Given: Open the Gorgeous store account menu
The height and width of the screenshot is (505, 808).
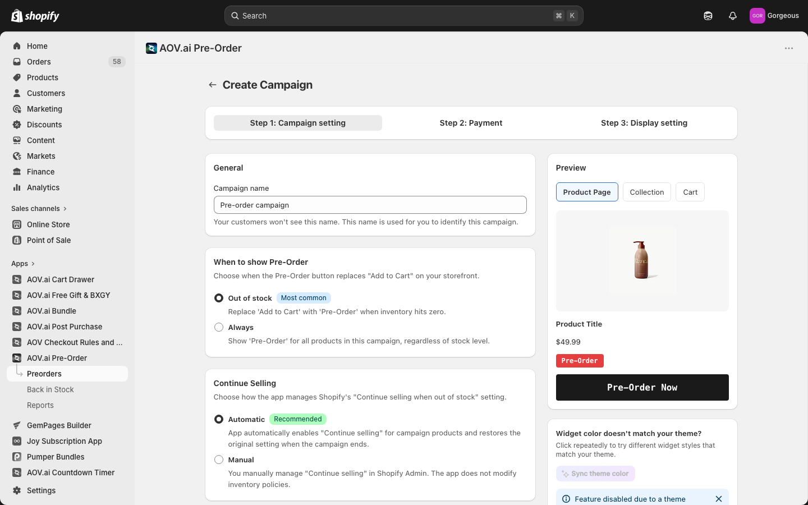Looking at the screenshot, I should 774,16.
